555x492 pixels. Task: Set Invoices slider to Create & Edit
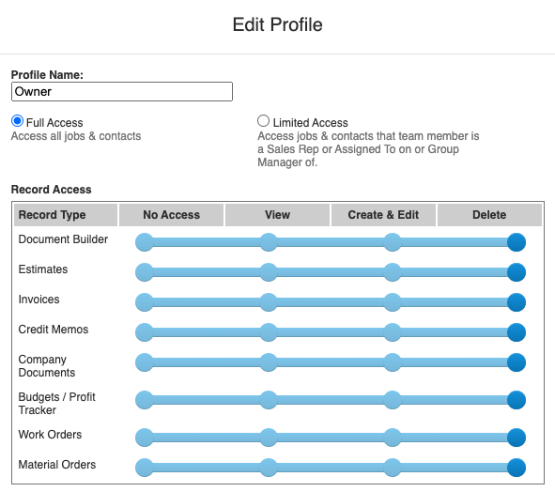[x=393, y=302]
